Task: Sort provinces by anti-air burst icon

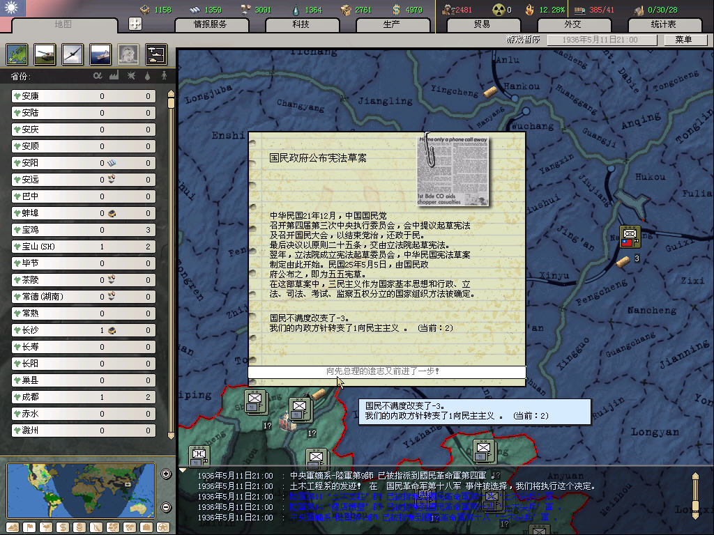Action: pyautogui.click(x=131, y=75)
